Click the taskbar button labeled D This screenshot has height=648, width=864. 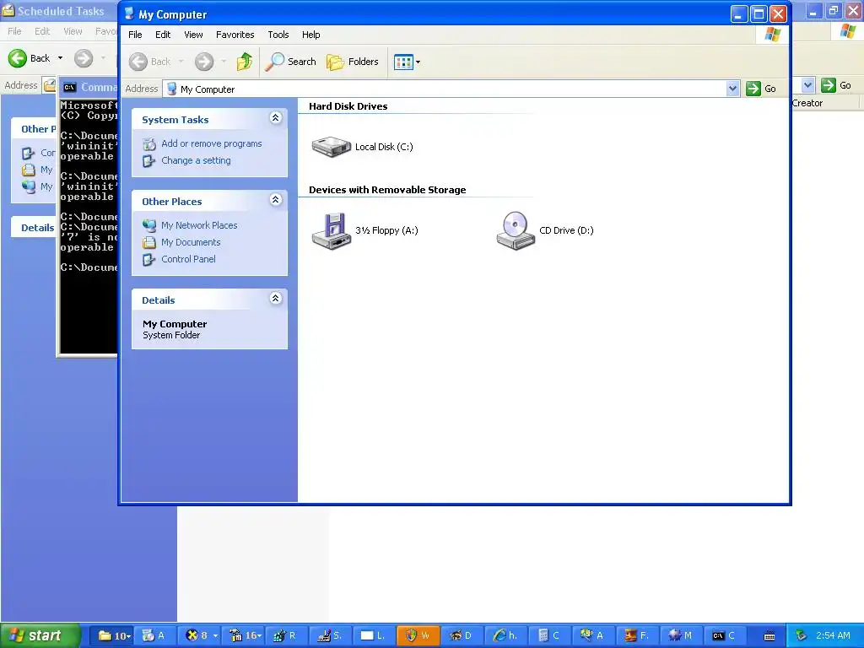462,635
